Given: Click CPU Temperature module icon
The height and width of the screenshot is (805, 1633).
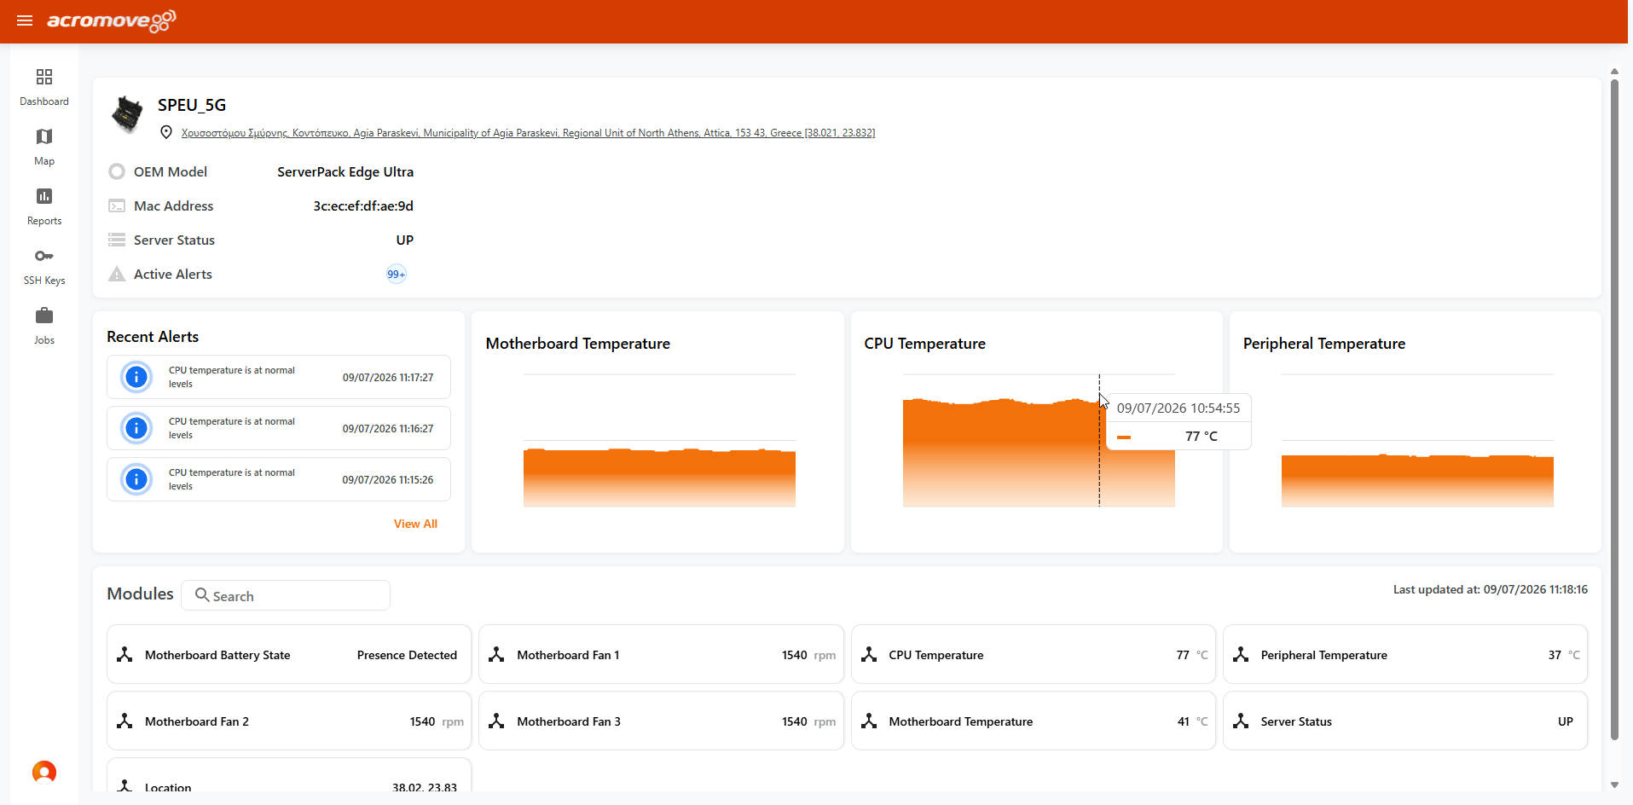Looking at the screenshot, I should click(x=869, y=654).
